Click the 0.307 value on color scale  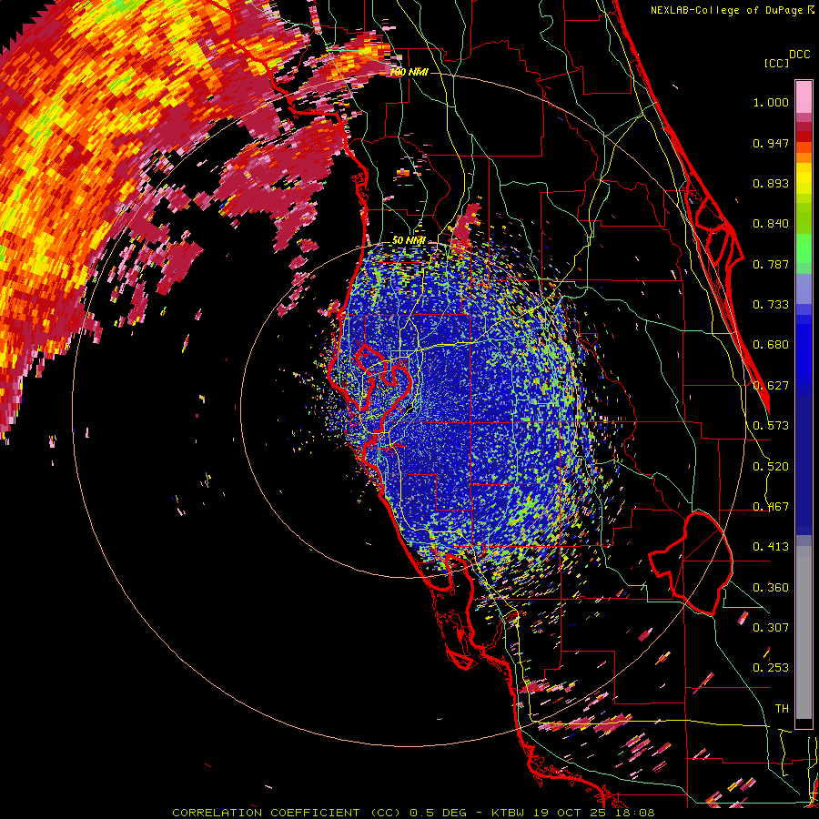pos(771,628)
